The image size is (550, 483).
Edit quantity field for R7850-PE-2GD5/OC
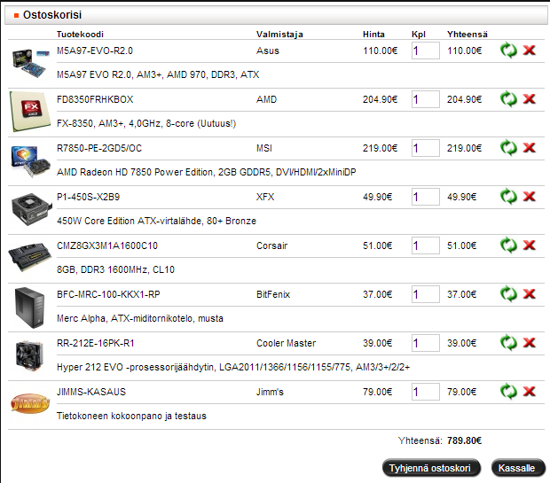(x=426, y=148)
